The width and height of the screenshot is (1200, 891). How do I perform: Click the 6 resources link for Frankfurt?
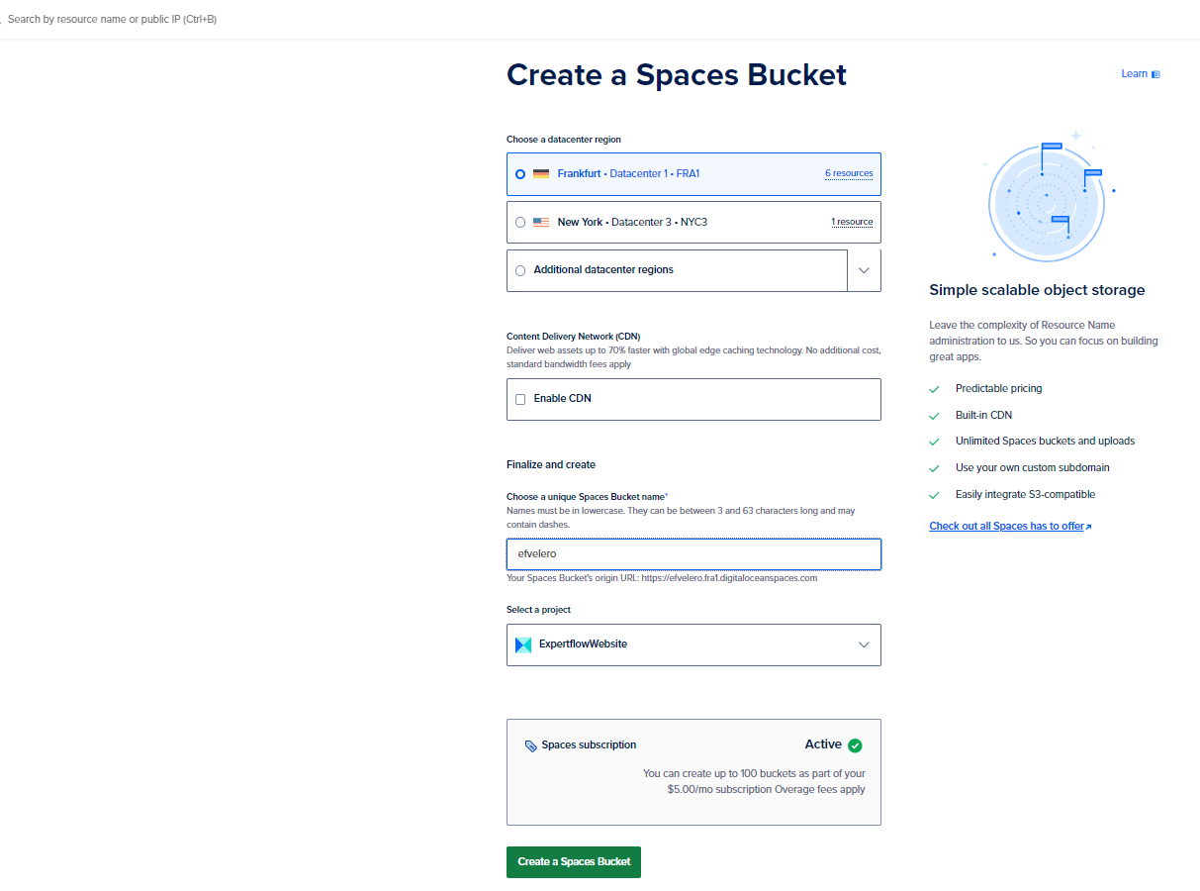[849, 174]
